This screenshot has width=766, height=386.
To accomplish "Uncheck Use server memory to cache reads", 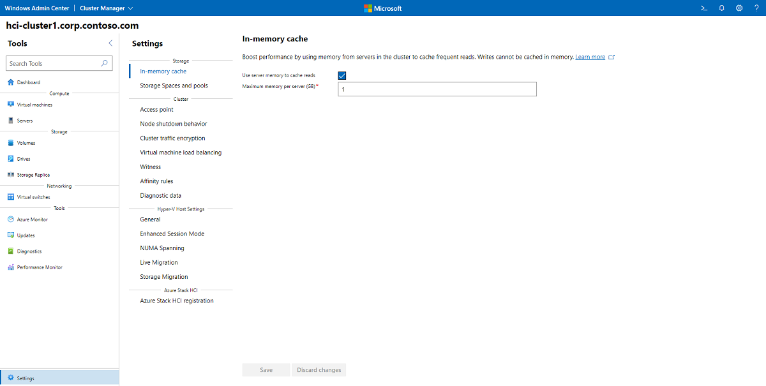I will tap(342, 75).
